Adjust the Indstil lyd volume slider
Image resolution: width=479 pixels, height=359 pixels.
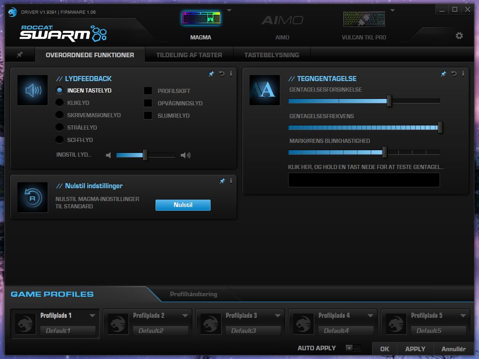pyautogui.click(x=146, y=155)
